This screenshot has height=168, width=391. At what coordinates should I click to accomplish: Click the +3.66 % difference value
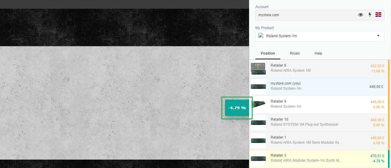coord(378,71)
